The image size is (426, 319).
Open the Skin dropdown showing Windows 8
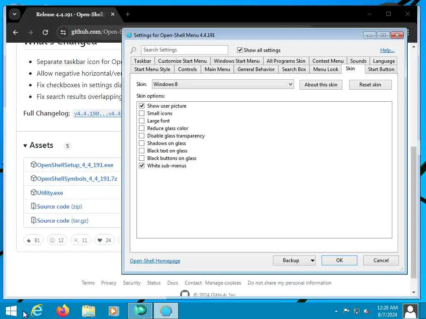click(x=223, y=84)
